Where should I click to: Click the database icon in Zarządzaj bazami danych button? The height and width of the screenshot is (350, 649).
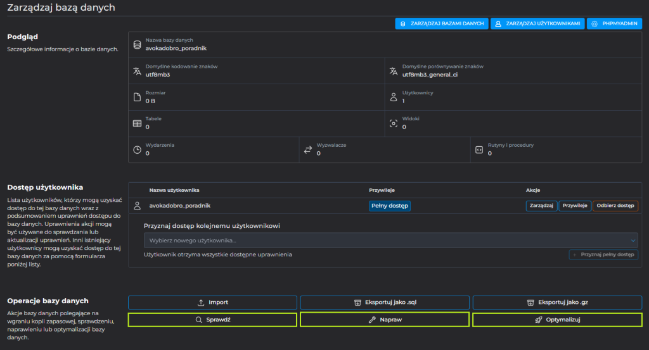402,23
